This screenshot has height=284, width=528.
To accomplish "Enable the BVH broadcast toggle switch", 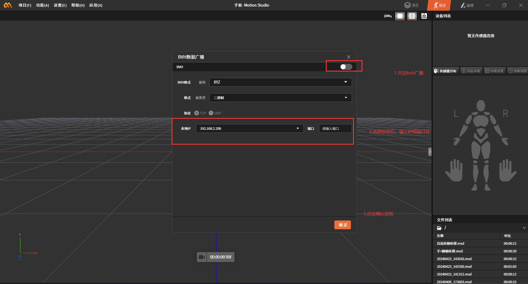I will click(346, 67).
